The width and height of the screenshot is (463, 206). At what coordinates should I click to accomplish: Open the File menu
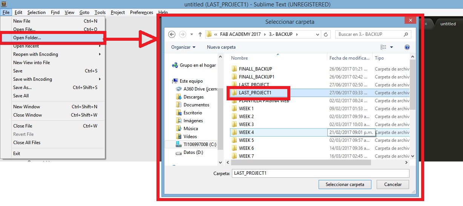click(x=6, y=12)
